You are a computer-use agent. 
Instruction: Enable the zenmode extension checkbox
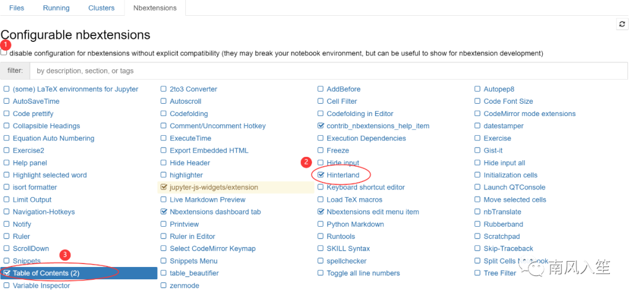coord(164,286)
